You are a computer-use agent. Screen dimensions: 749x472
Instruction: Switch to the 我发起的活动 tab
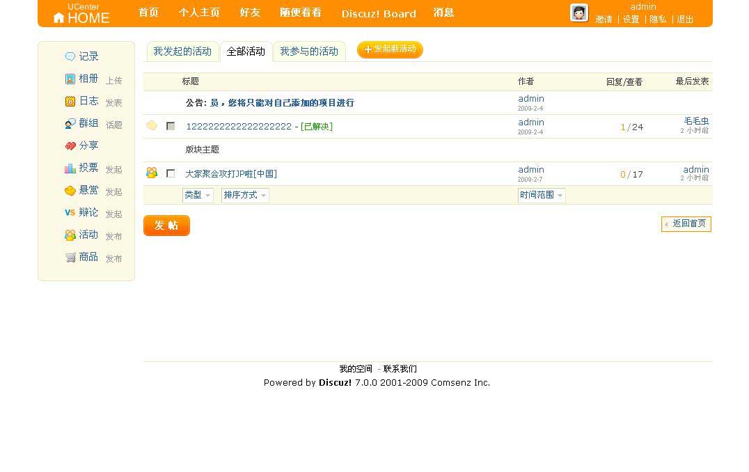[182, 52]
